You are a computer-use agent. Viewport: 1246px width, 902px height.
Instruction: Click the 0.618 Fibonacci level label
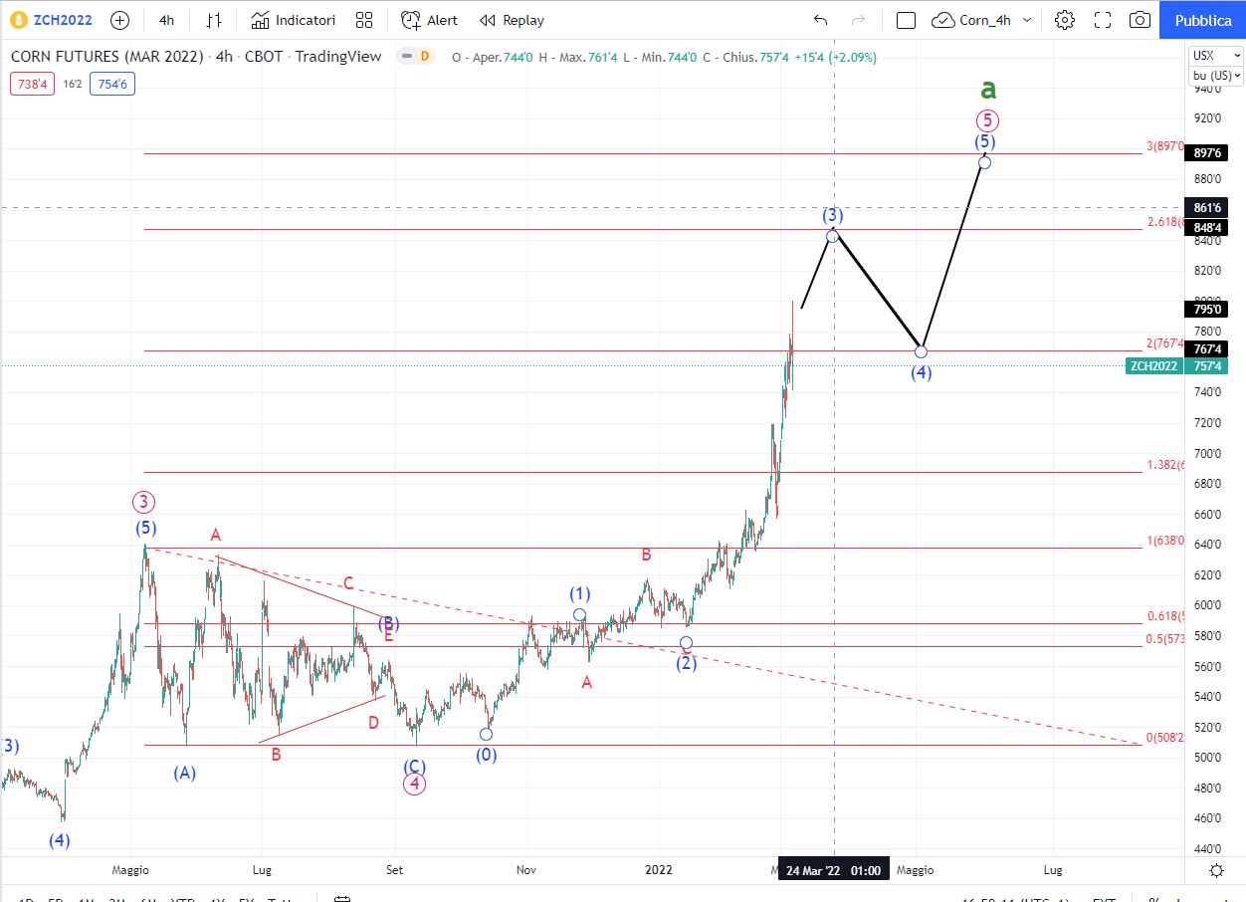1165,616
